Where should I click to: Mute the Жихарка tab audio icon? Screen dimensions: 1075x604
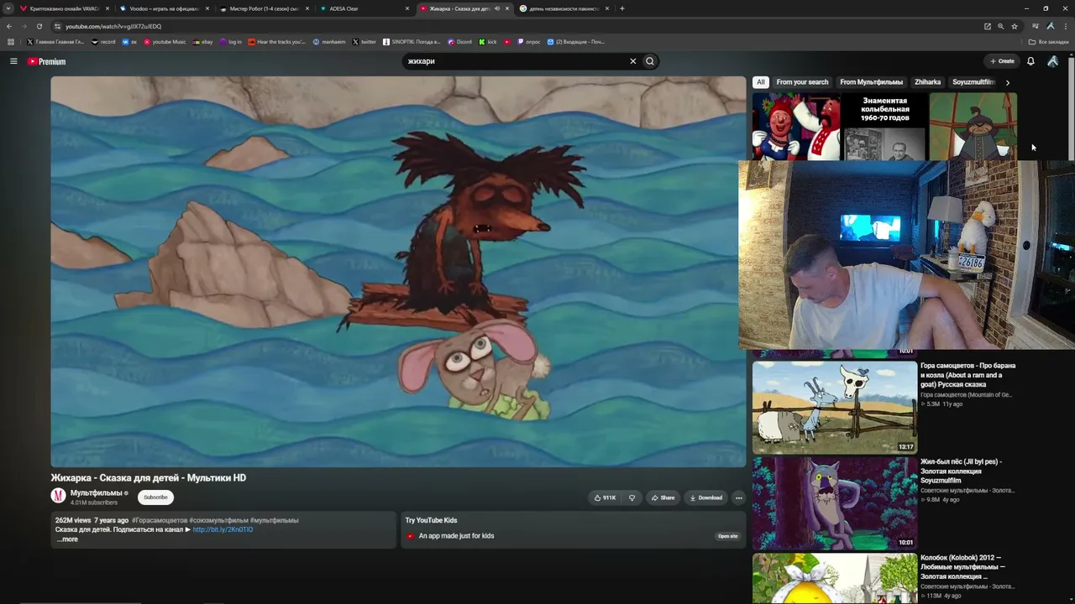pos(497,8)
